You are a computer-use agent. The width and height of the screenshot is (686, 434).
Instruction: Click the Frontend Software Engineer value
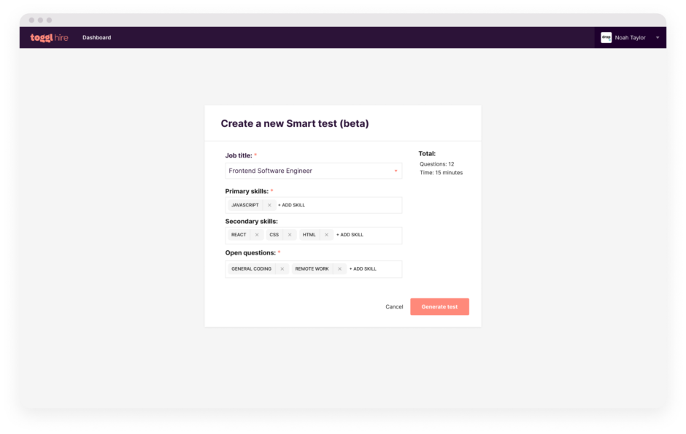click(x=270, y=171)
